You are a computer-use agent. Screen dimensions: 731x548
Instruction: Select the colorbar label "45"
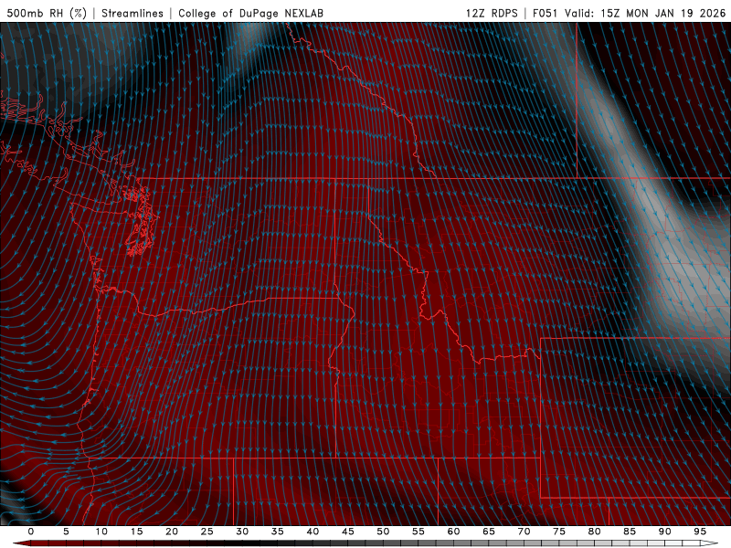pyautogui.click(x=348, y=532)
